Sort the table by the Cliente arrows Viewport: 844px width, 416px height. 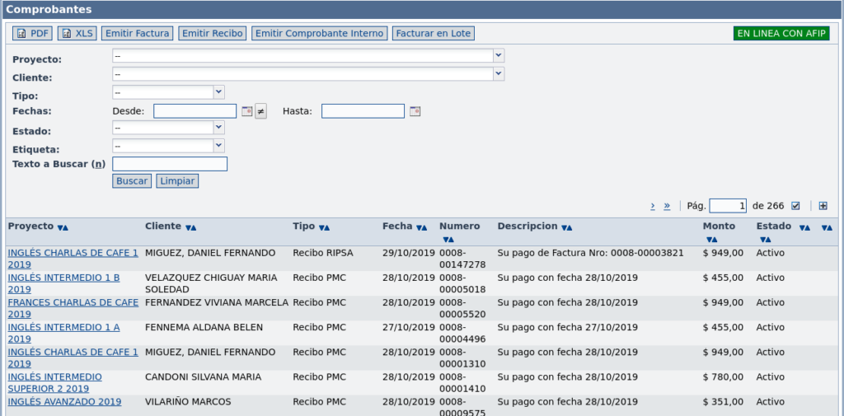pos(190,227)
